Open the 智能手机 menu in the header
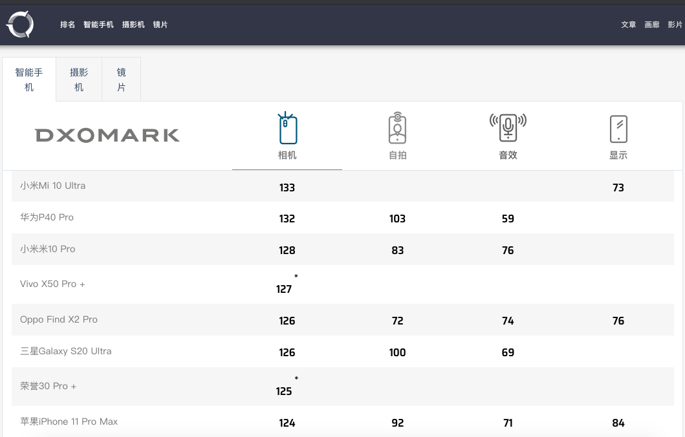 click(x=98, y=25)
